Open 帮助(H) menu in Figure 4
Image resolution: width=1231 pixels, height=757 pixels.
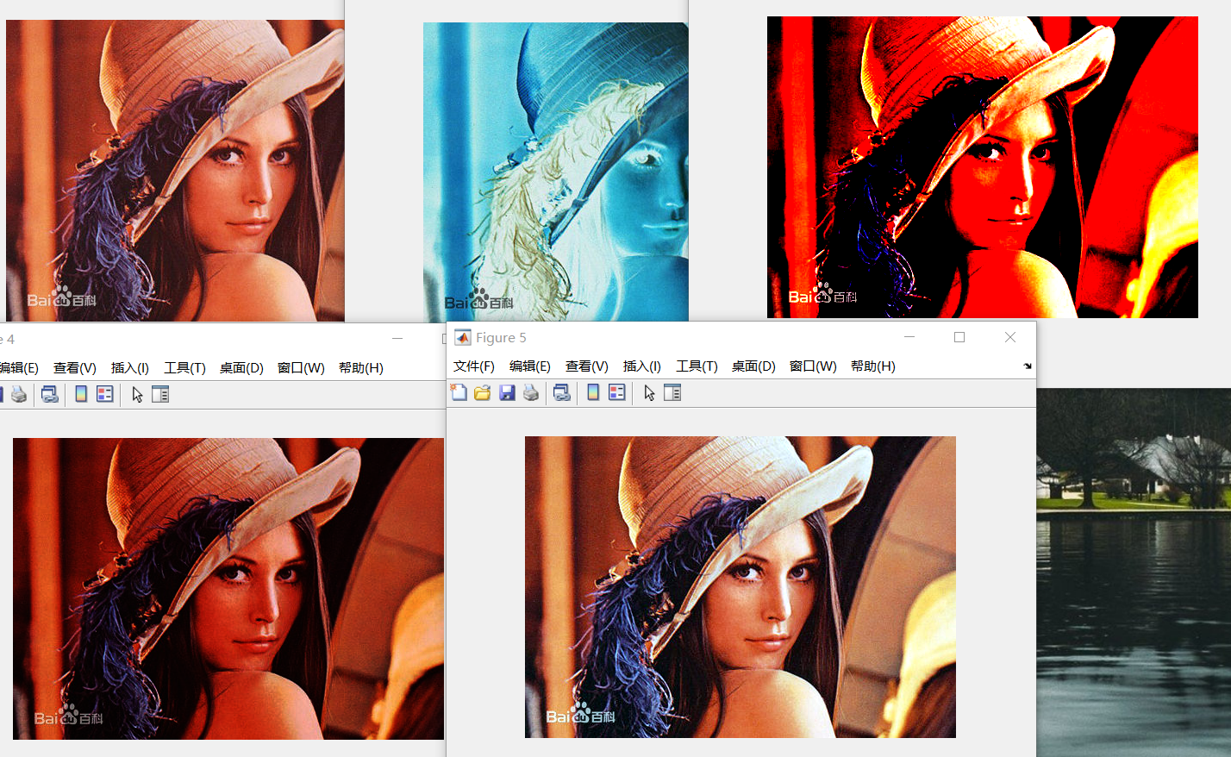[x=361, y=368]
